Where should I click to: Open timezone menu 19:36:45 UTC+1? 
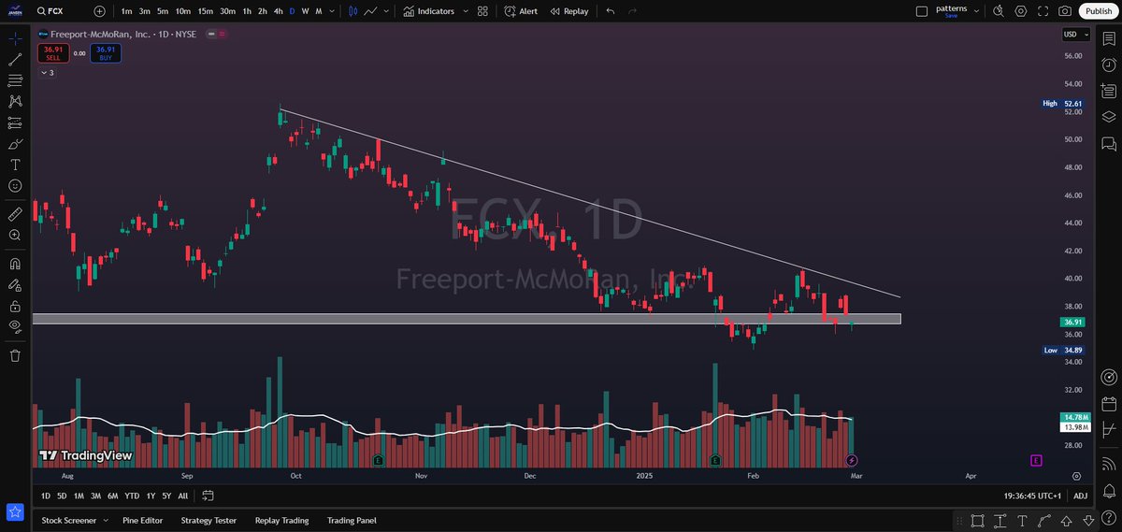1032,496
